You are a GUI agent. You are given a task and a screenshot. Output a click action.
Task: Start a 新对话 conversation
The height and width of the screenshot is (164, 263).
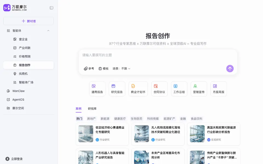28,21
